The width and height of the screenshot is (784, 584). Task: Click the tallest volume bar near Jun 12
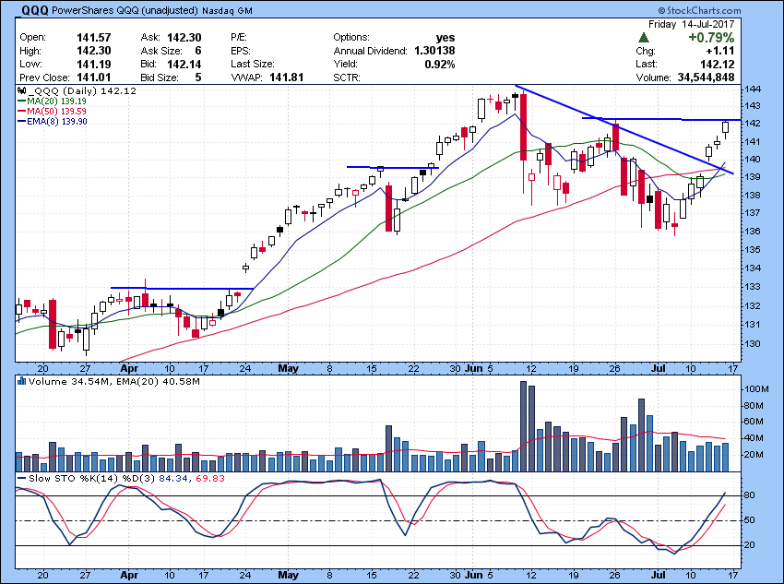point(524,426)
